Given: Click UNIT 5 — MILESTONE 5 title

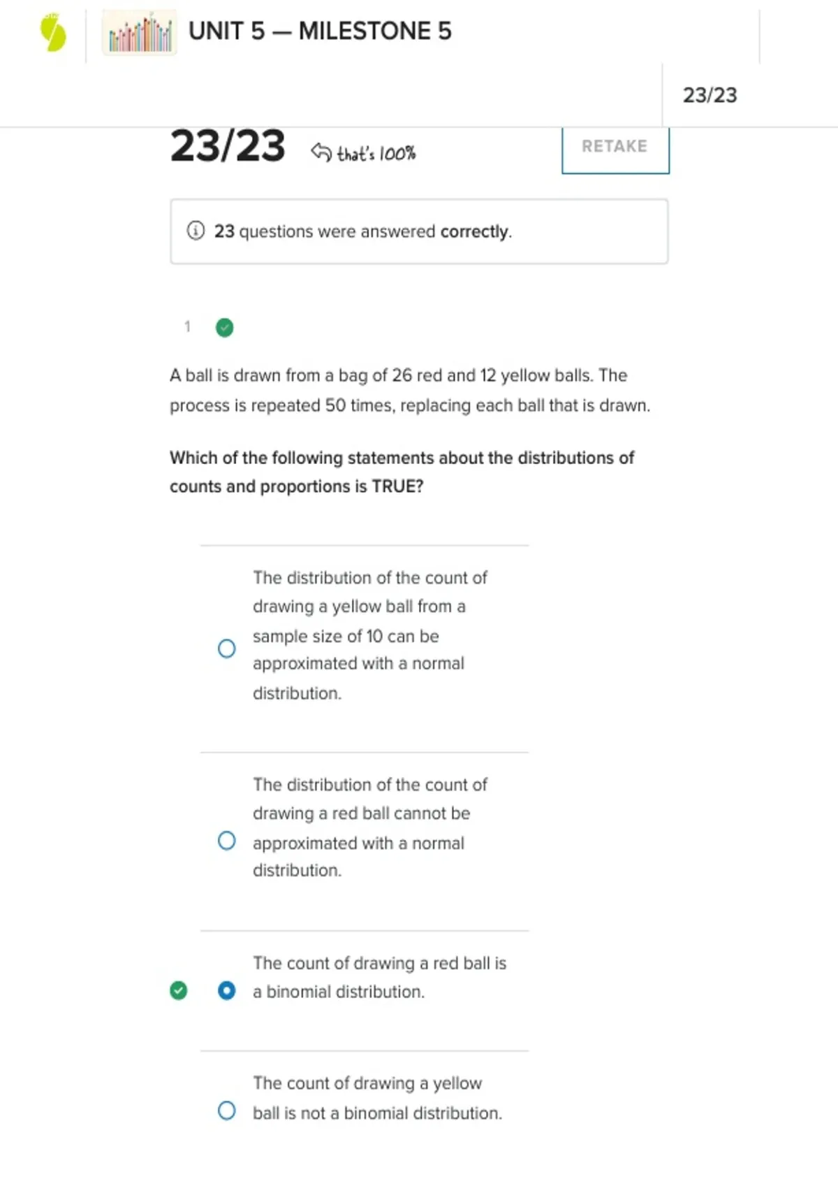Looking at the screenshot, I should tap(320, 31).
